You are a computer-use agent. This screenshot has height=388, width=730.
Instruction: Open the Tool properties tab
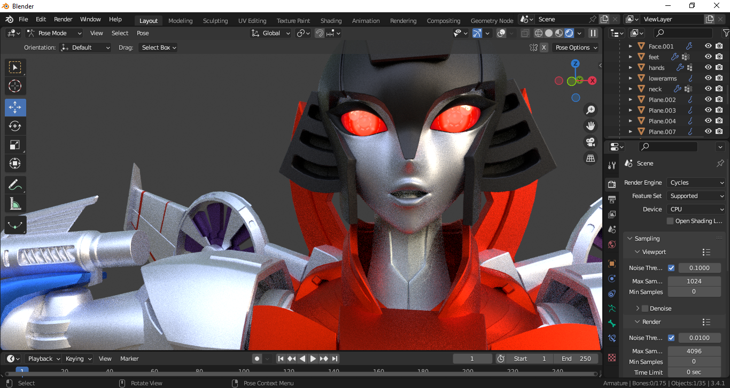(x=612, y=165)
